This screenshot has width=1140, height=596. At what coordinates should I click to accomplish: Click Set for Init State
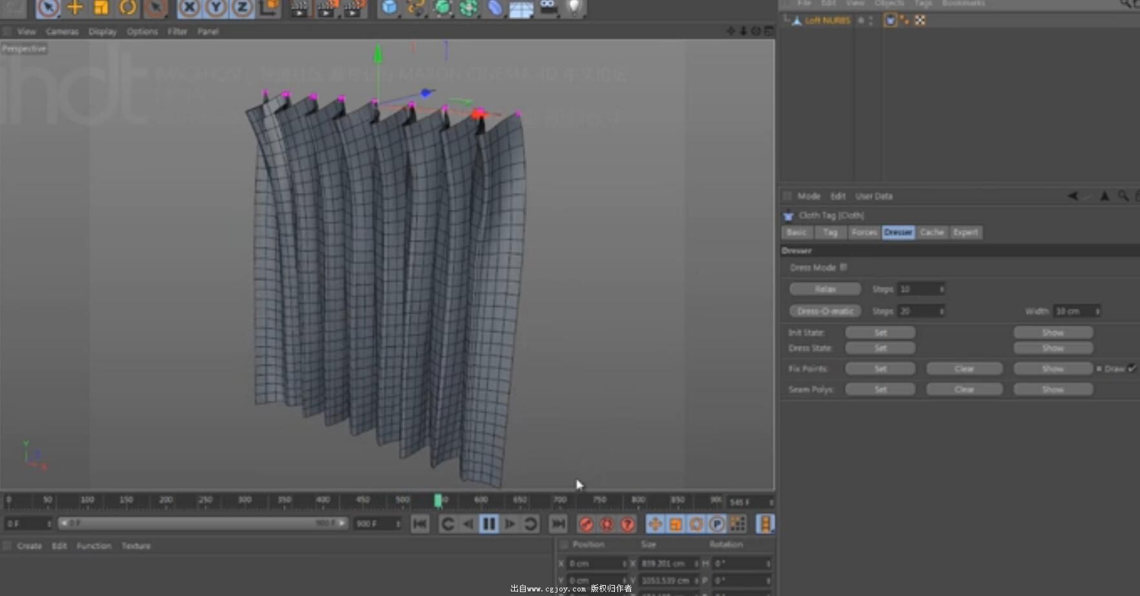[880, 333]
